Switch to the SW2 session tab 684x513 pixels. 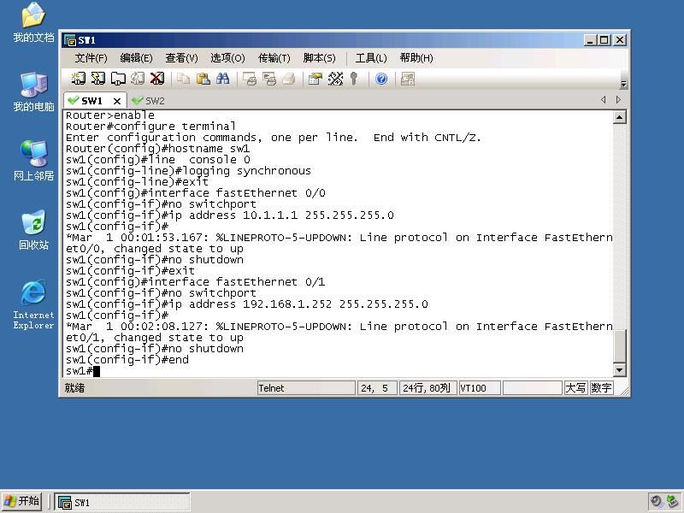tap(148, 101)
